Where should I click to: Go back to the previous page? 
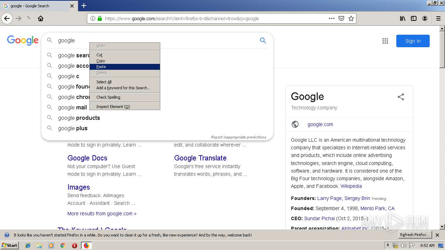coord(7,18)
